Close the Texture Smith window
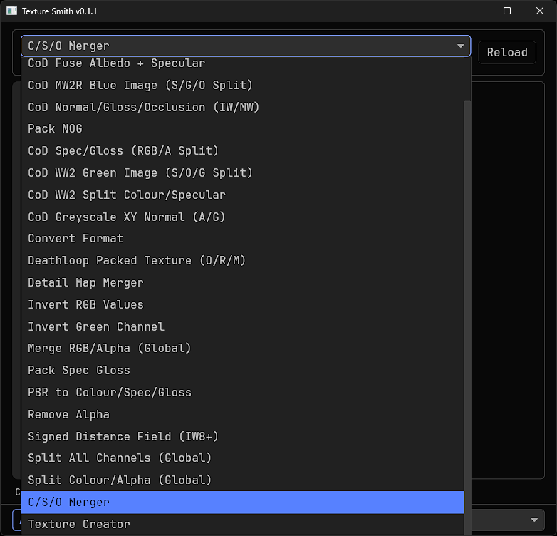The width and height of the screenshot is (557, 536). (540, 11)
